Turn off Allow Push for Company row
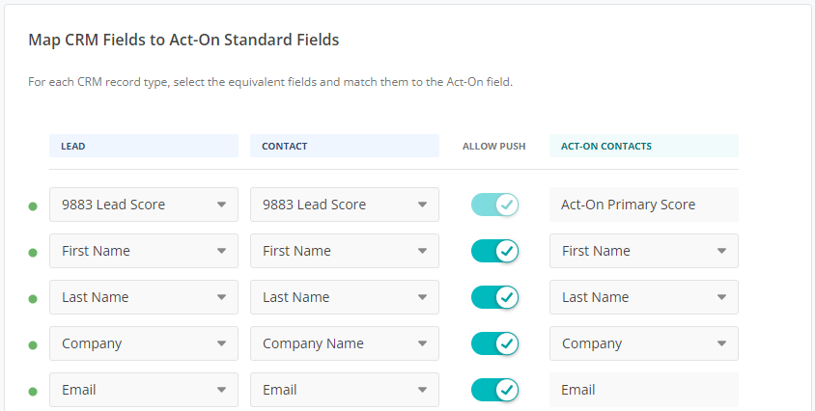The width and height of the screenshot is (815, 411). (494, 343)
